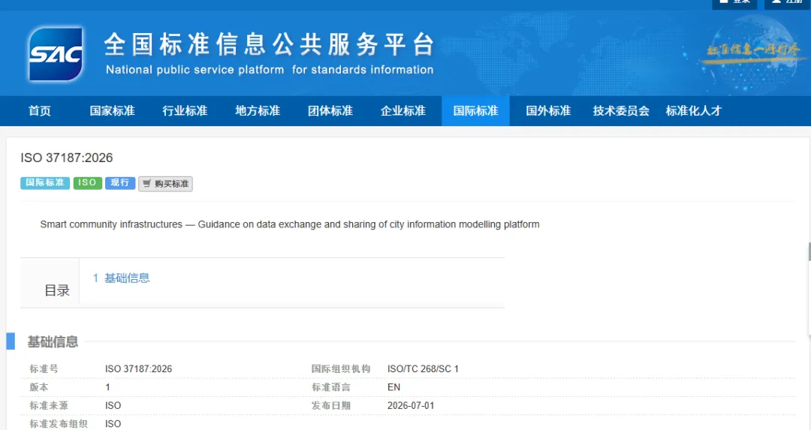
Task: Select ISO/TC 268/SC 1 committee value
Action: point(423,369)
